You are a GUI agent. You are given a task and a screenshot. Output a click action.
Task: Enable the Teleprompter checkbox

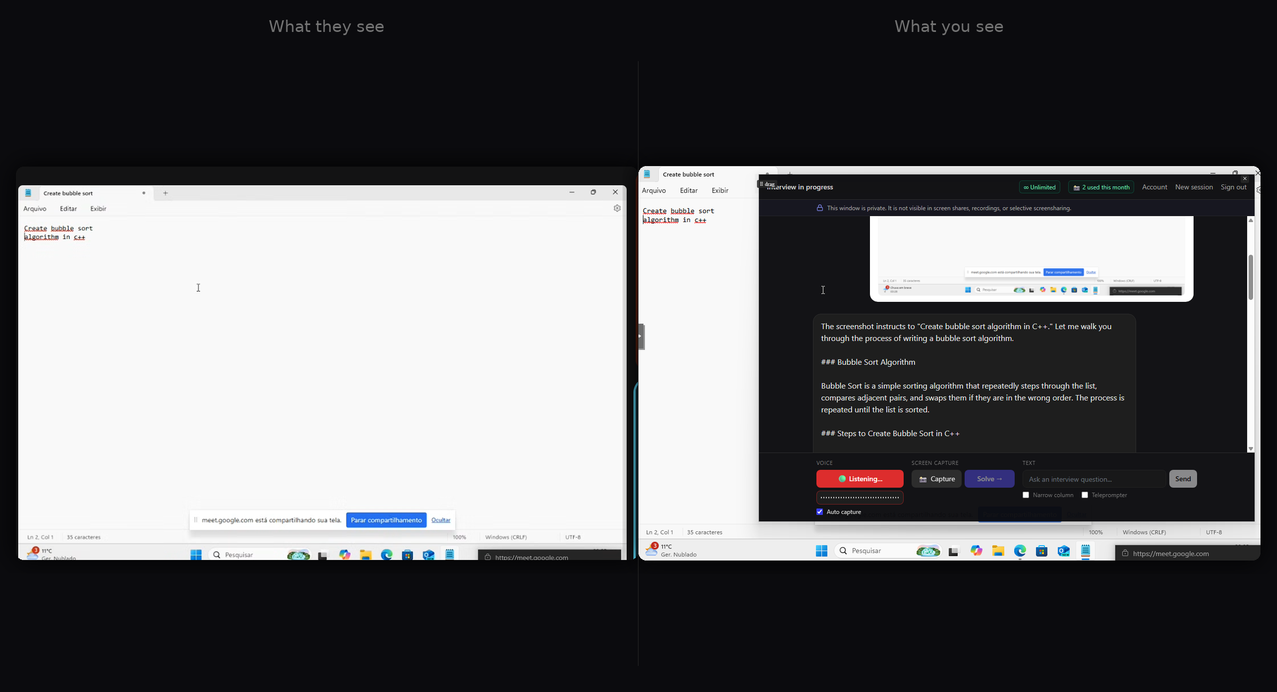[x=1084, y=495]
